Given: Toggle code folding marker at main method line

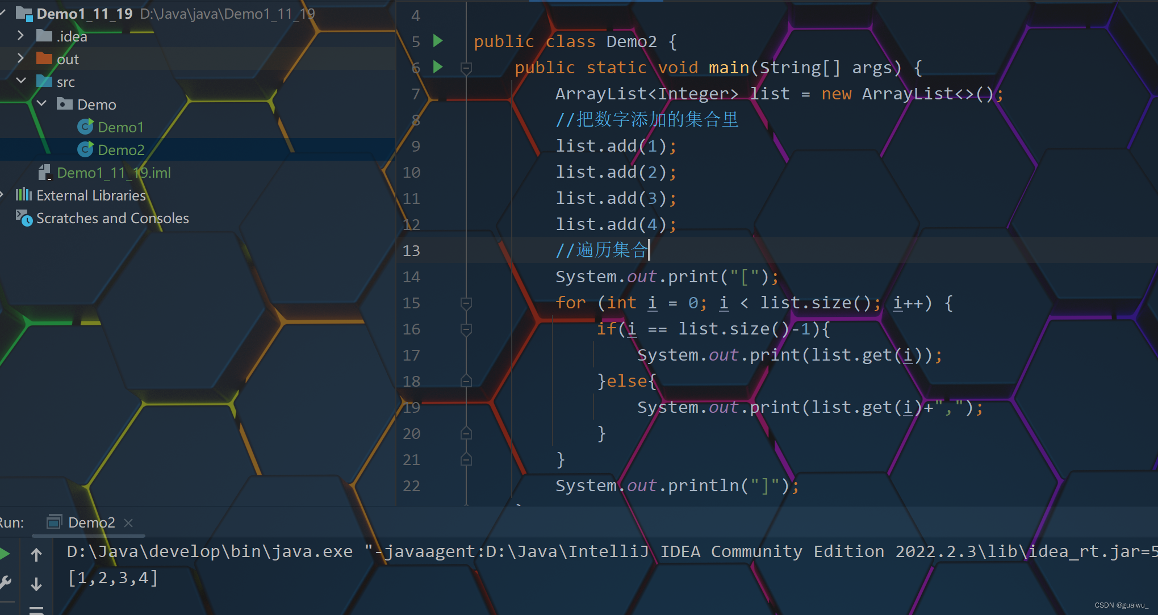Looking at the screenshot, I should point(466,68).
